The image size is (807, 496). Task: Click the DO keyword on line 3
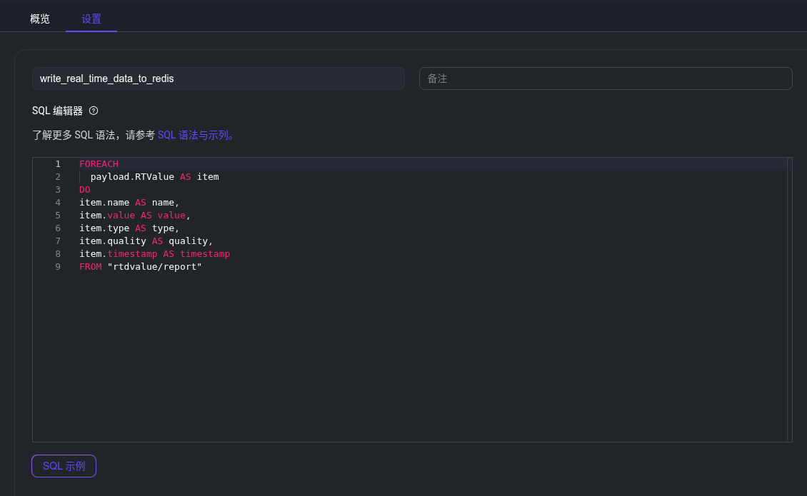(x=85, y=190)
